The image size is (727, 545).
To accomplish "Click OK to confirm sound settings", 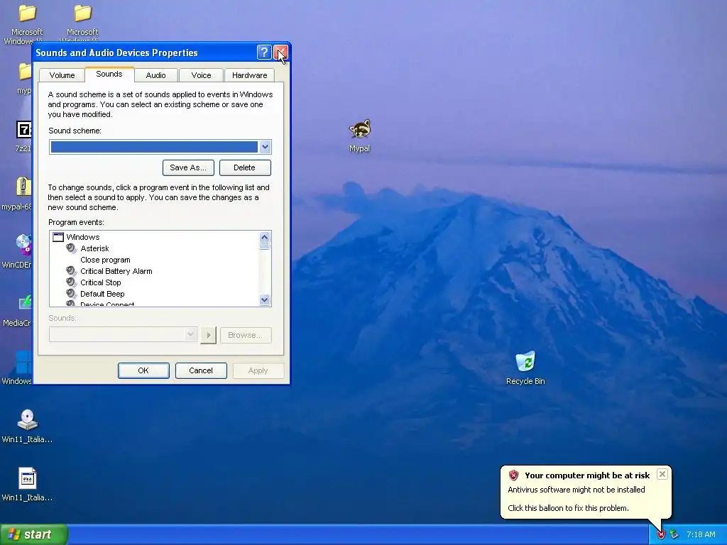I will tap(143, 370).
